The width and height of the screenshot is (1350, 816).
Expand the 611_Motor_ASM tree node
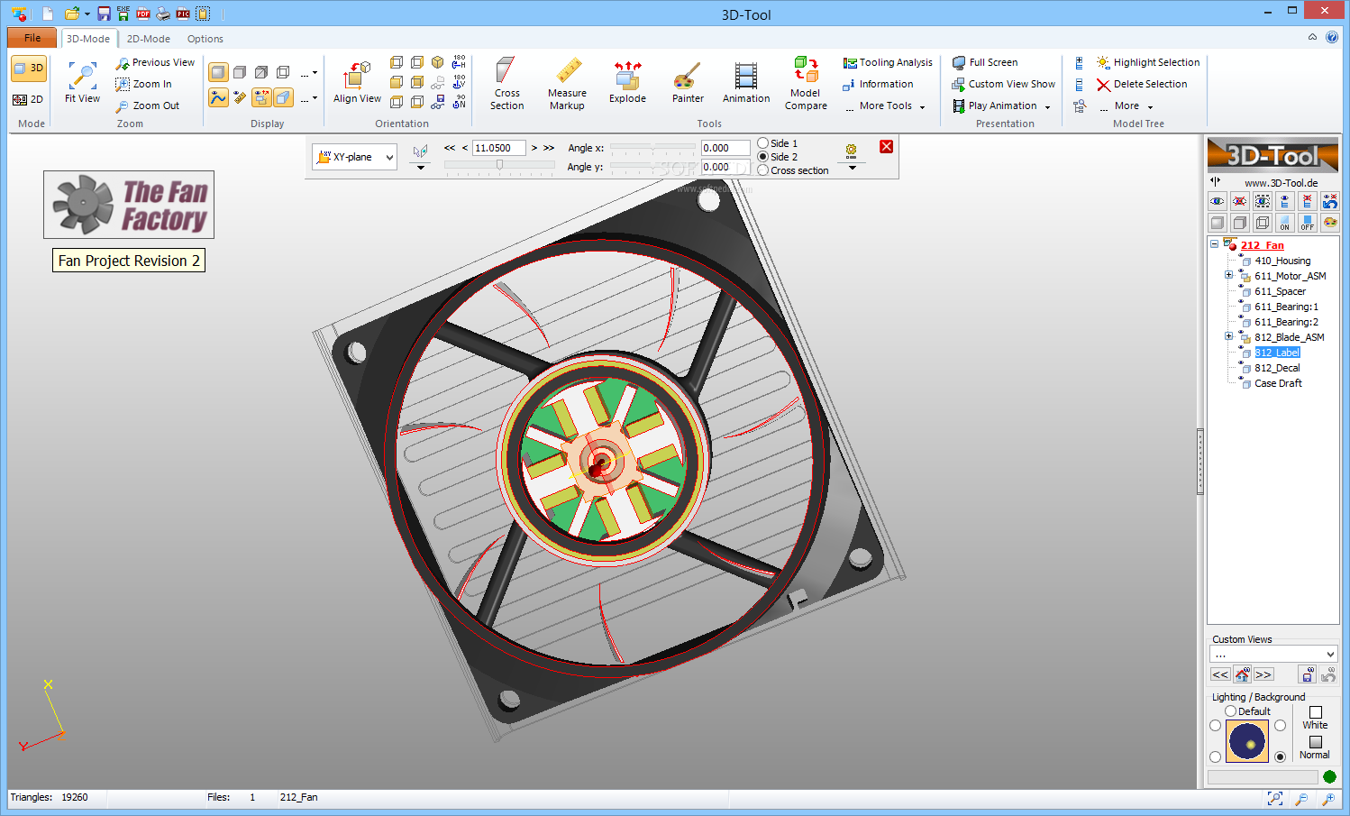point(1228,275)
